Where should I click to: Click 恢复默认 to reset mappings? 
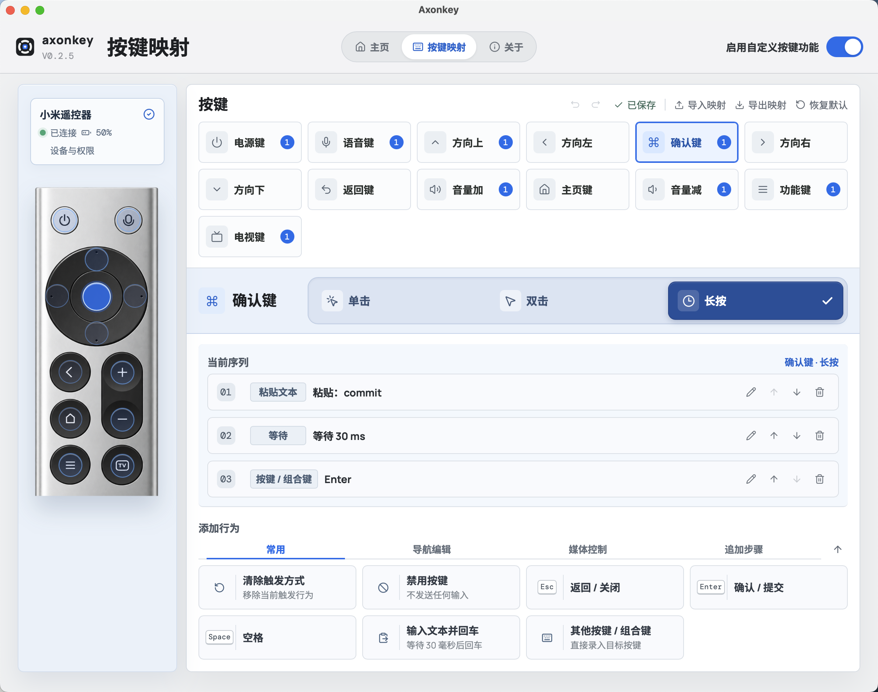point(821,105)
